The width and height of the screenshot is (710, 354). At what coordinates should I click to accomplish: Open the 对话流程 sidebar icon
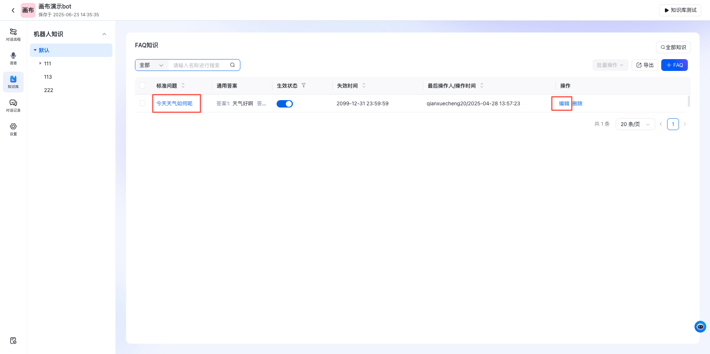tap(13, 34)
